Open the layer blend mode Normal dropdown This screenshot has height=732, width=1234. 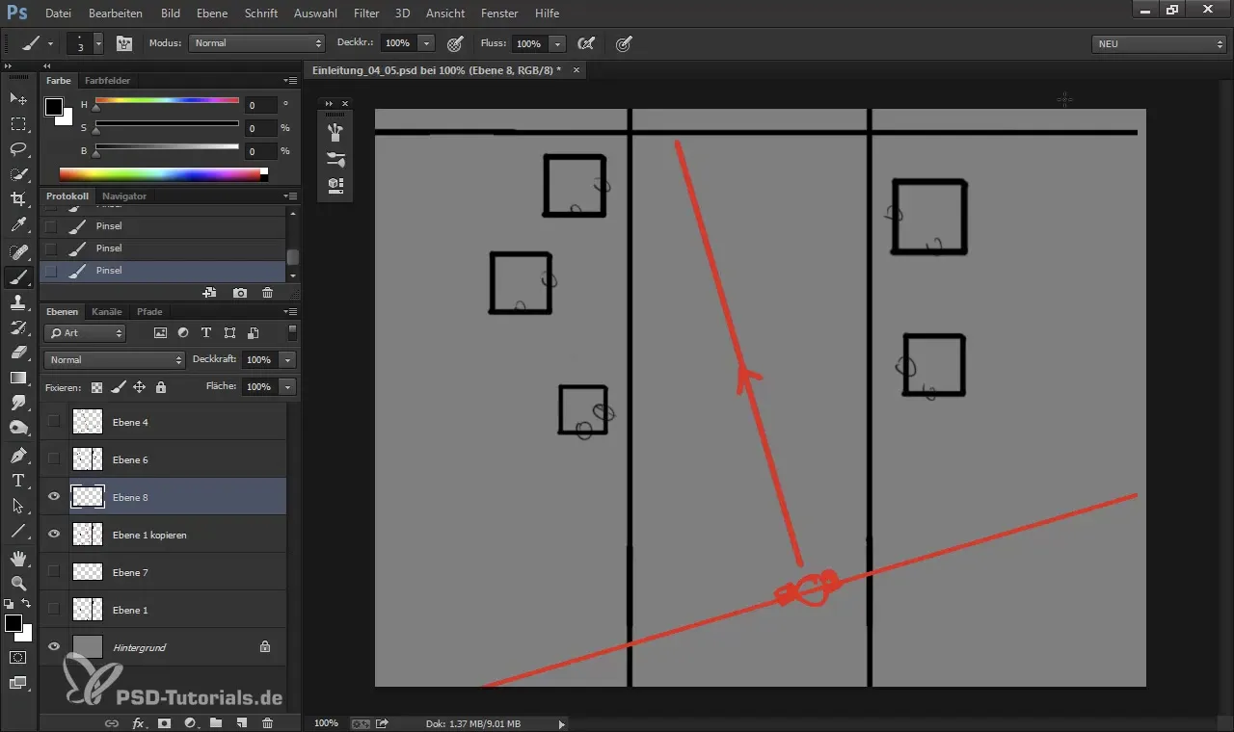(114, 360)
